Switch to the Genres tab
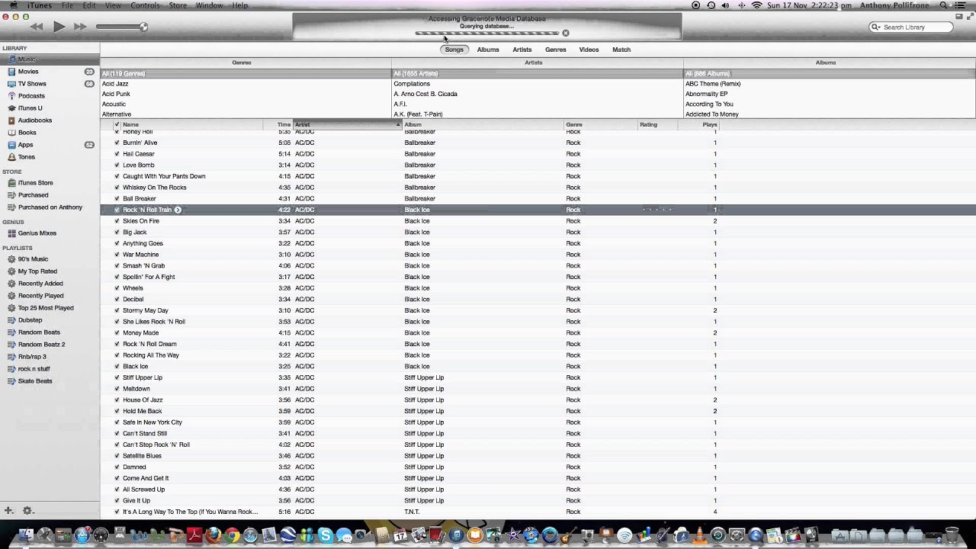976x549 pixels. 556,50
